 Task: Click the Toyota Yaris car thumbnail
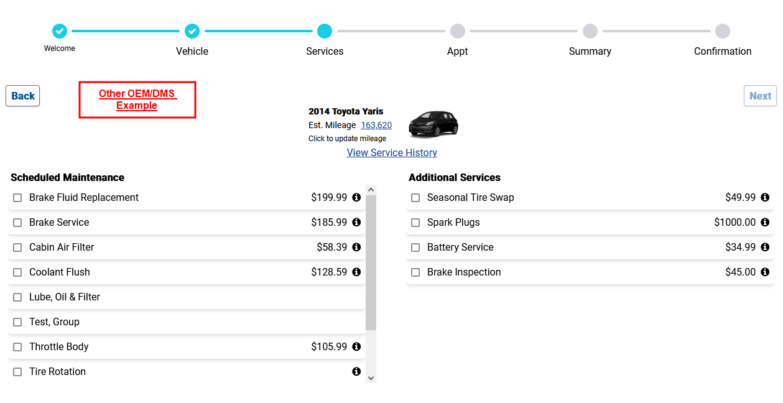(x=433, y=124)
